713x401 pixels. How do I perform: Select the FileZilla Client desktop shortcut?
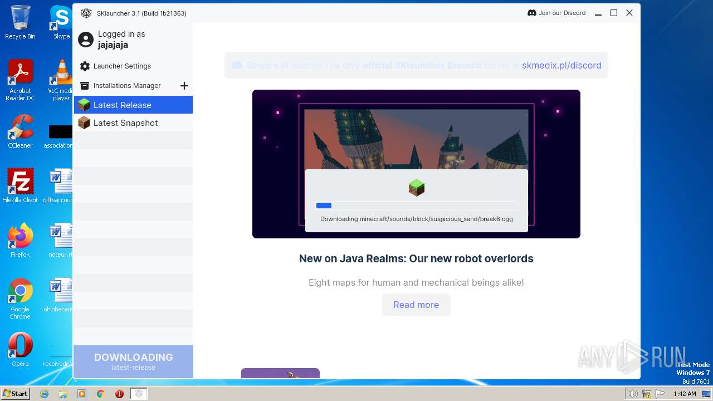20,186
